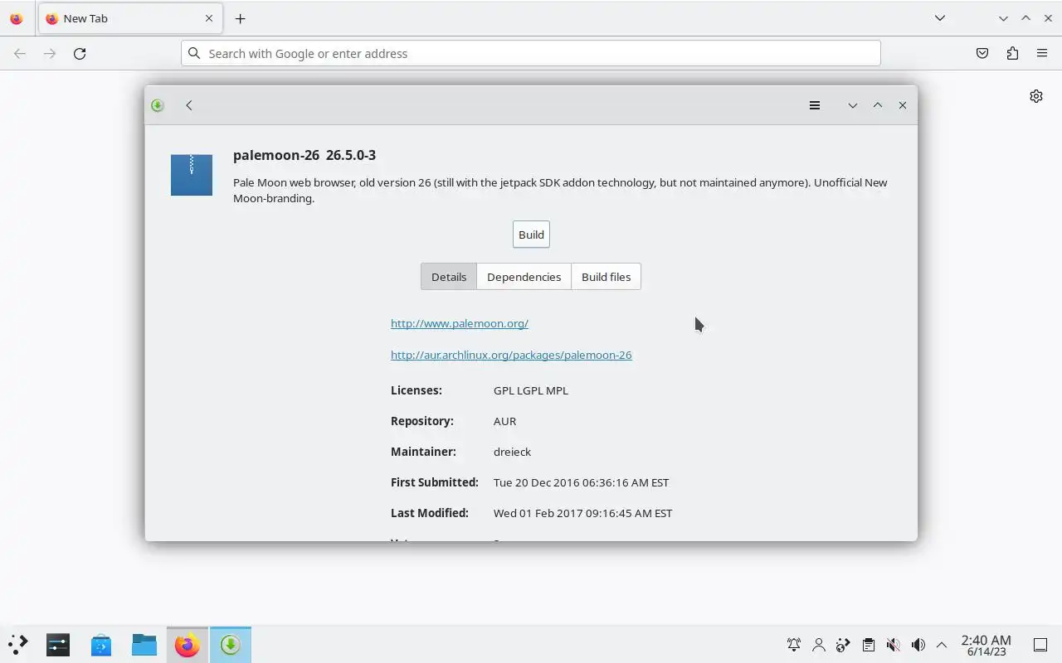
Task: Open Save to Pocket in Firefox
Action: (982, 53)
